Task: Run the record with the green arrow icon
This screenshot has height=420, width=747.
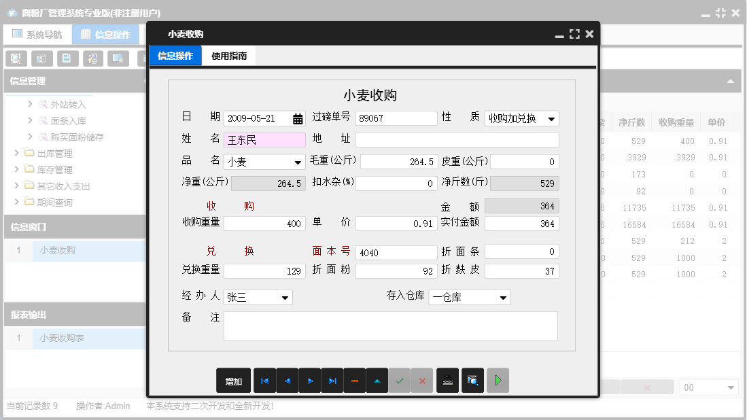Action: click(498, 381)
